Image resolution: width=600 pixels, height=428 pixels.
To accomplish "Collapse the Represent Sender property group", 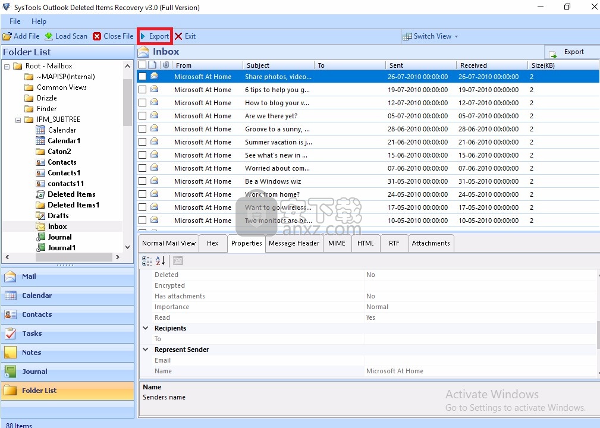I will pos(146,350).
